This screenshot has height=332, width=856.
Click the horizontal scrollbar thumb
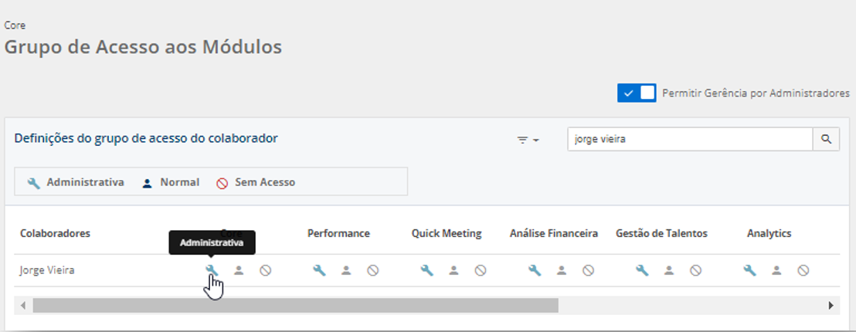(295, 305)
